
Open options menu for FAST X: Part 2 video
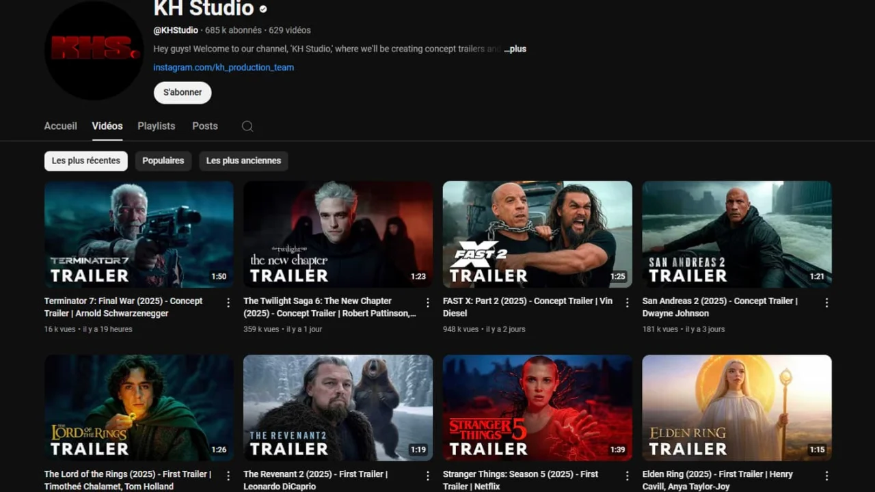coord(628,301)
